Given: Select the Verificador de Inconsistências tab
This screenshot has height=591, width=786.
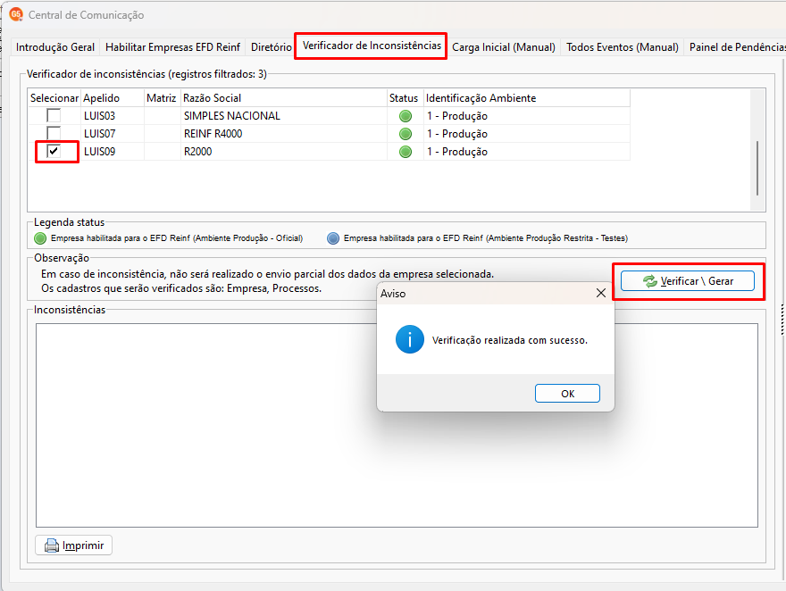Looking at the screenshot, I should tap(372, 46).
